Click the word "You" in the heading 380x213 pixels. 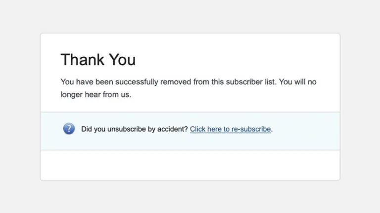click(122, 60)
